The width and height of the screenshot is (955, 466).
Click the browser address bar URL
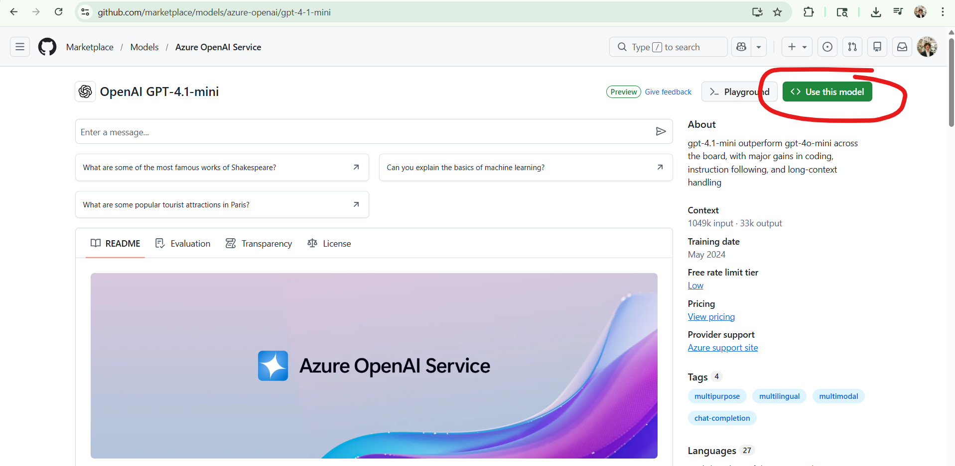214,12
